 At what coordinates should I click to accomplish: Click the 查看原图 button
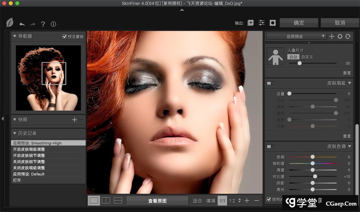(157, 201)
